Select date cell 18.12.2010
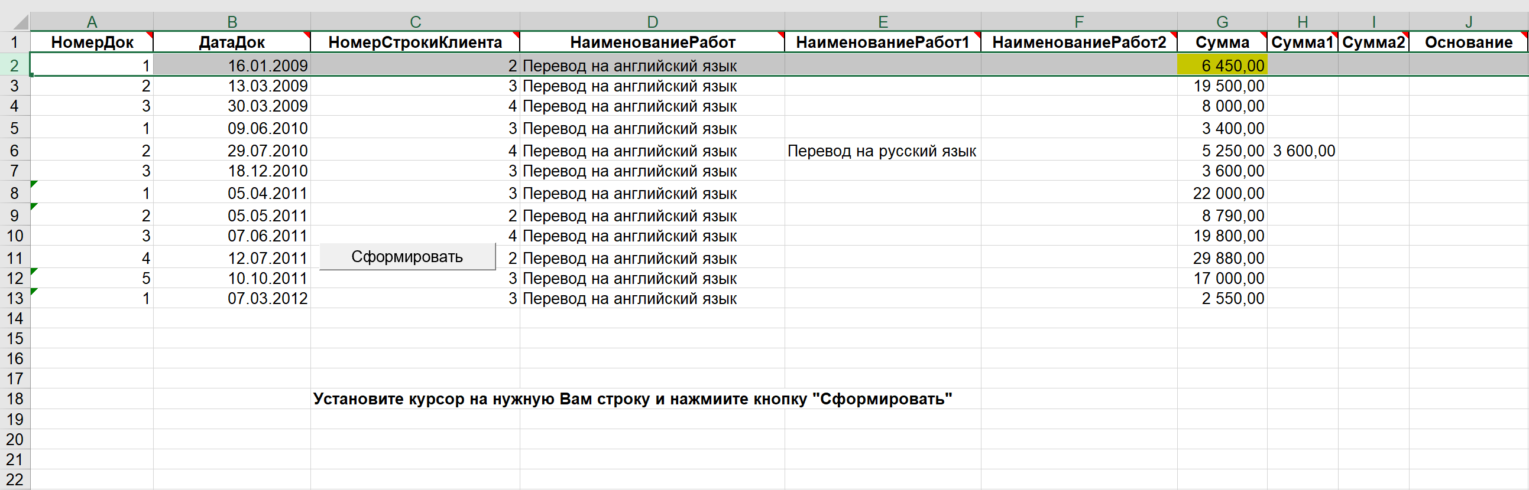The image size is (1529, 490). (x=232, y=171)
